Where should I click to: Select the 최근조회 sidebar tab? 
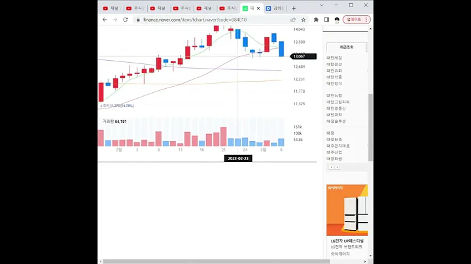[346, 47]
